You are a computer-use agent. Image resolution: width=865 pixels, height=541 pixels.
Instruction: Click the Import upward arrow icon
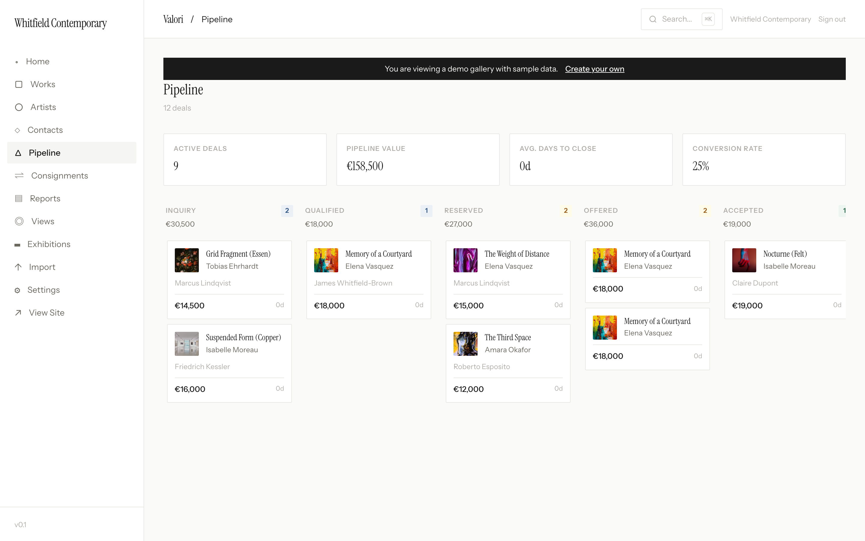[18, 267]
